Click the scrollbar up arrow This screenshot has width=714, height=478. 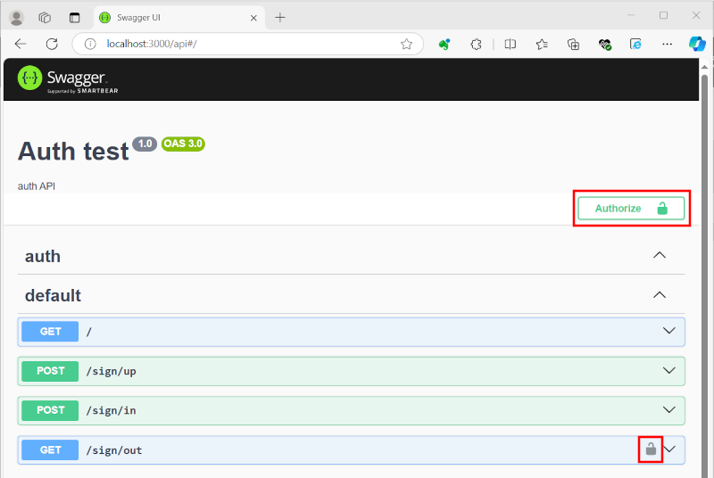coord(704,67)
